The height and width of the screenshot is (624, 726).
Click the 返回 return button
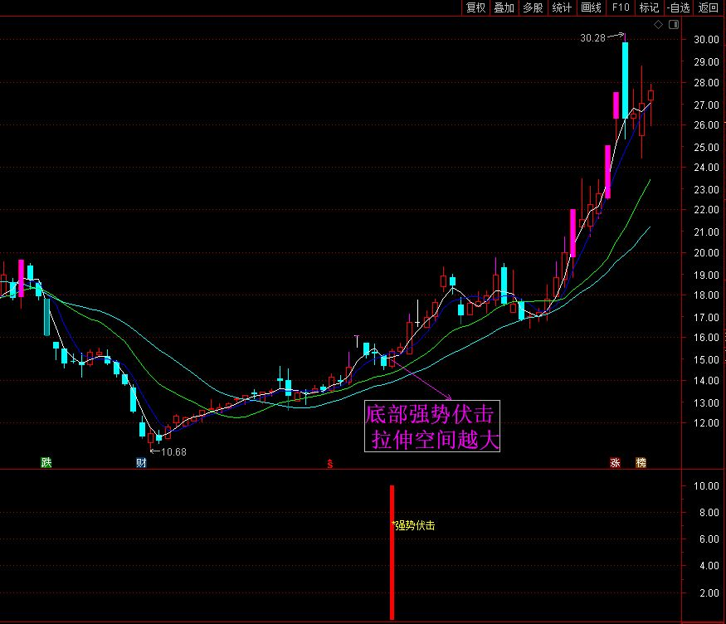[x=708, y=7]
